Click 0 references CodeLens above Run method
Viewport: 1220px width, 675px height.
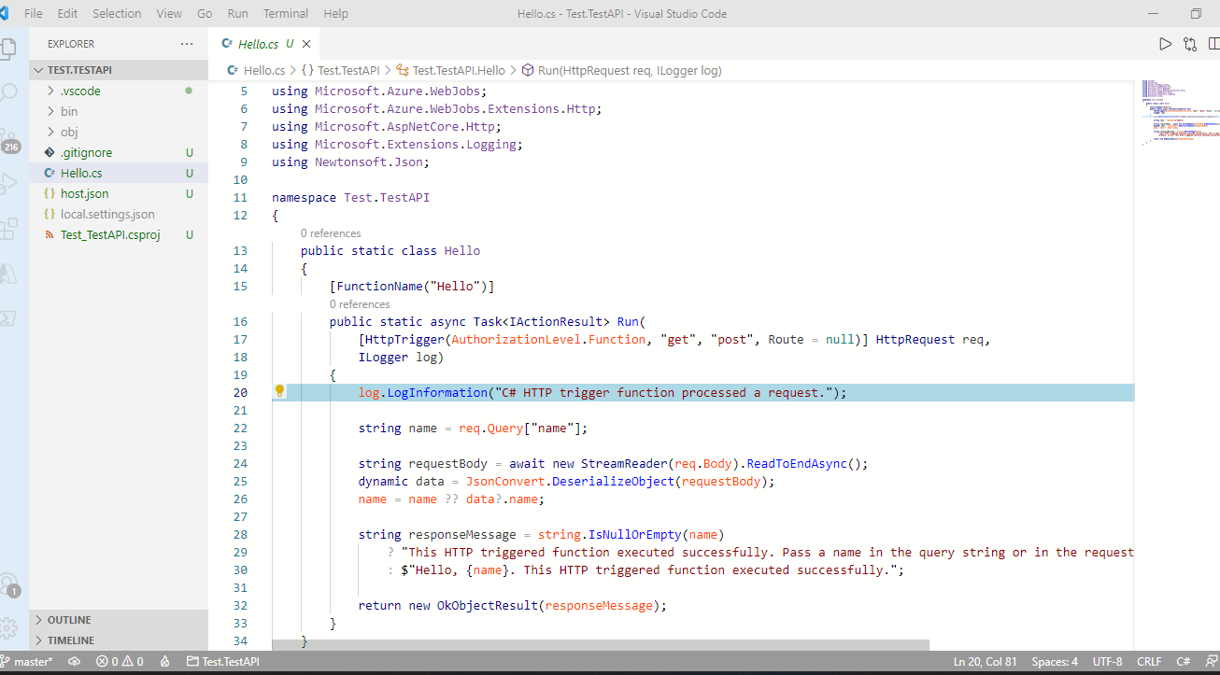point(360,304)
